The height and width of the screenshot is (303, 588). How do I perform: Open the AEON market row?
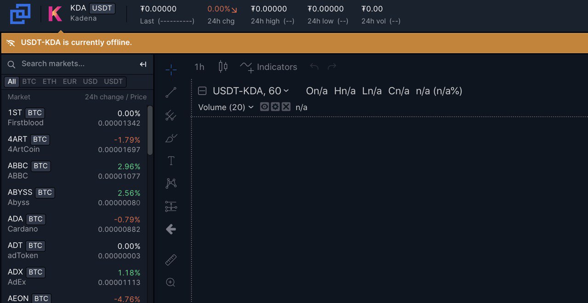74,297
